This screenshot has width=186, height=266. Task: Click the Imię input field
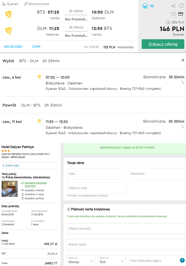click(97, 174)
